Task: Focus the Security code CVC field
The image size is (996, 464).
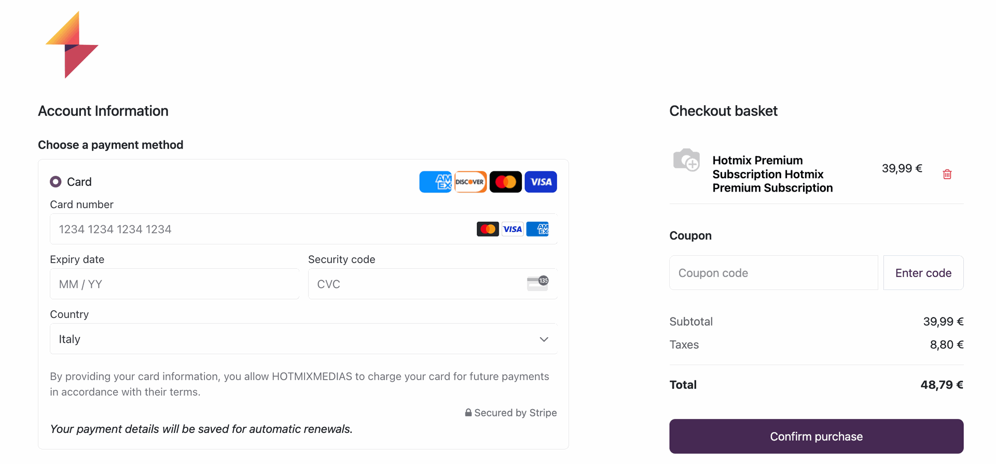Action: [433, 284]
